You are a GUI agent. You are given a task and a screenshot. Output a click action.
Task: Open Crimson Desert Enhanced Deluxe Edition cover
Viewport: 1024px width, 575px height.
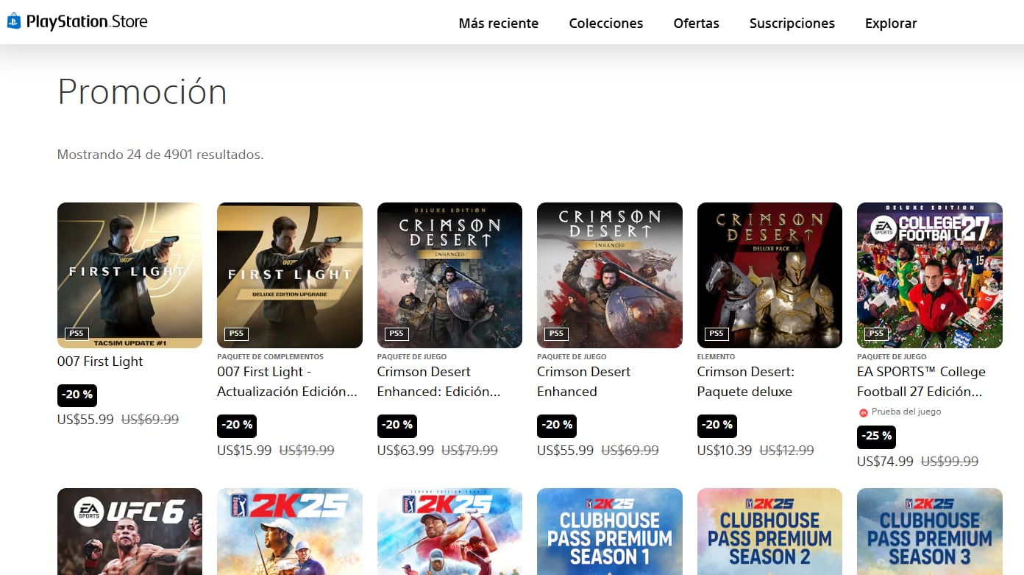click(x=449, y=275)
